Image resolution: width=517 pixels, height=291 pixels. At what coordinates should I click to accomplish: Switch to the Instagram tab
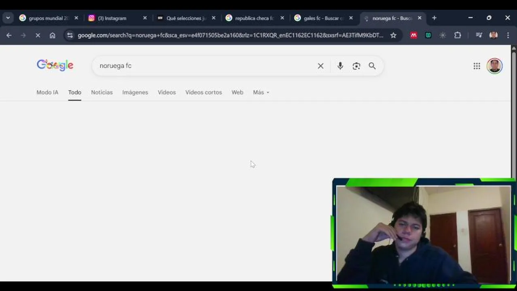pyautogui.click(x=117, y=18)
